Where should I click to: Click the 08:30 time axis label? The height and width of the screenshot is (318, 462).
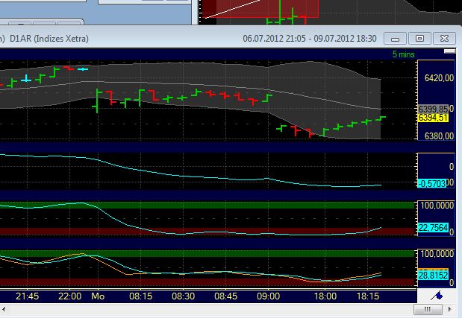184,296
